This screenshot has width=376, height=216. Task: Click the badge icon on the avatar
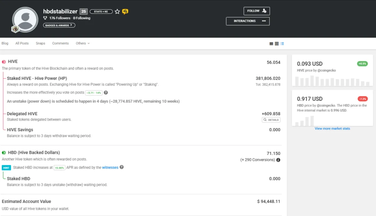(15, 29)
